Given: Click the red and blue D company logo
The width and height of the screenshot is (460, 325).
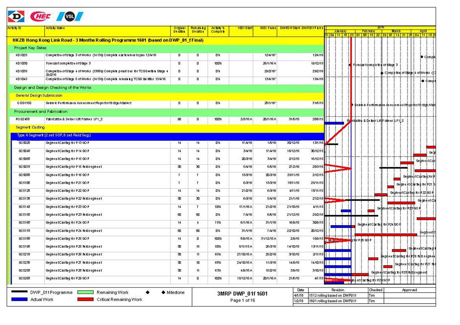Looking at the screenshot, I should [x=16, y=16].
